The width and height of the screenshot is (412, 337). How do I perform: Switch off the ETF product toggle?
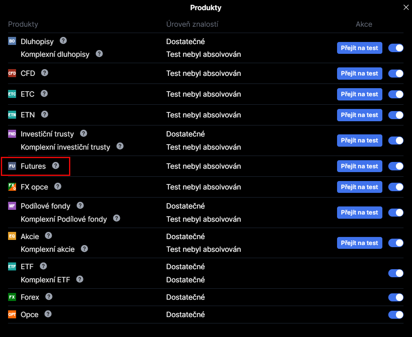coord(395,273)
